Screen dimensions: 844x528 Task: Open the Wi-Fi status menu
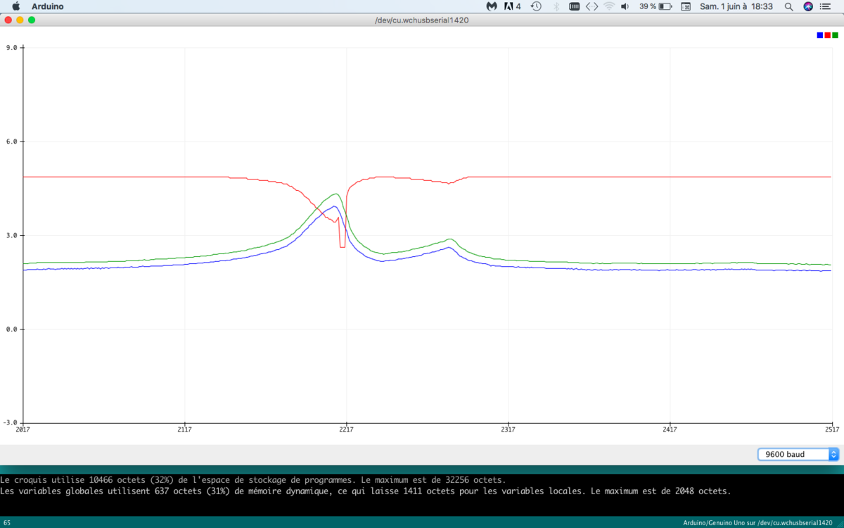(608, 6)
